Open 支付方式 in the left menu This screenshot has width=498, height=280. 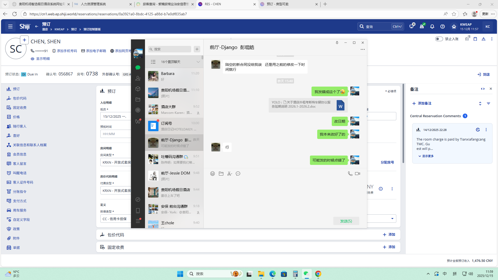(x=19, y=201)
